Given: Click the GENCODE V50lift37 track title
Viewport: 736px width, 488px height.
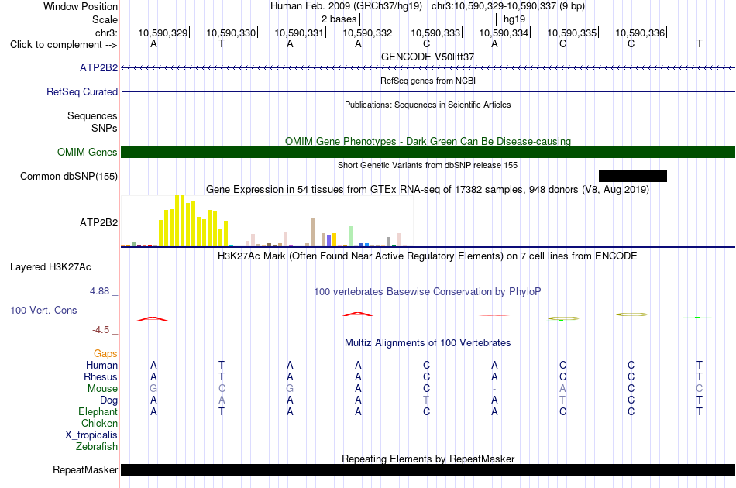Looking at the screenshot, I should (428, 57).
